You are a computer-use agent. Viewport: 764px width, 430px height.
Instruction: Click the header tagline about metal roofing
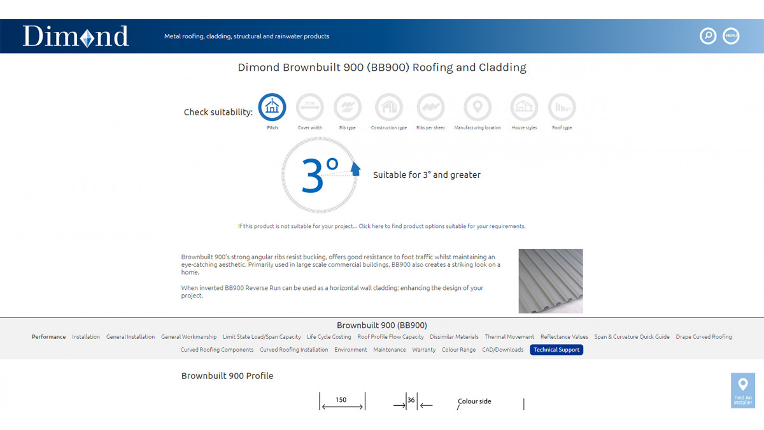(x=247, y=36)
